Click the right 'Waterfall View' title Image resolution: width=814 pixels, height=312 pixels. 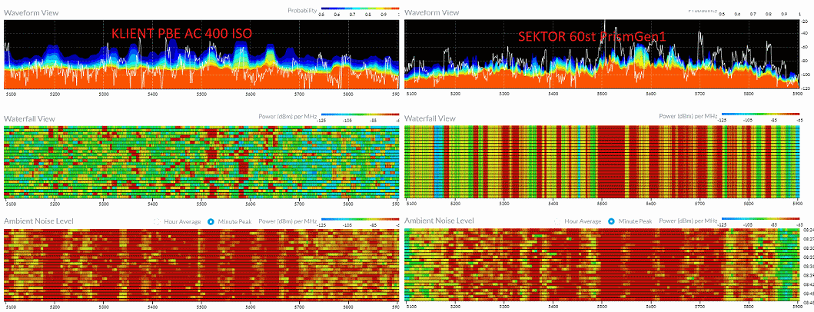pos(430,118)
